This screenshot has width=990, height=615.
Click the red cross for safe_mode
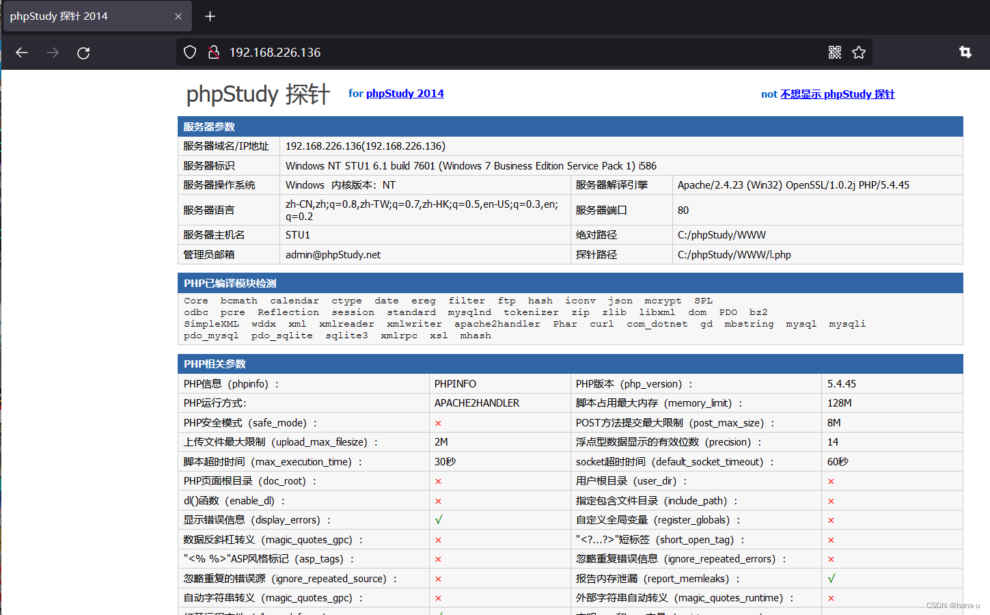[438, 424]
